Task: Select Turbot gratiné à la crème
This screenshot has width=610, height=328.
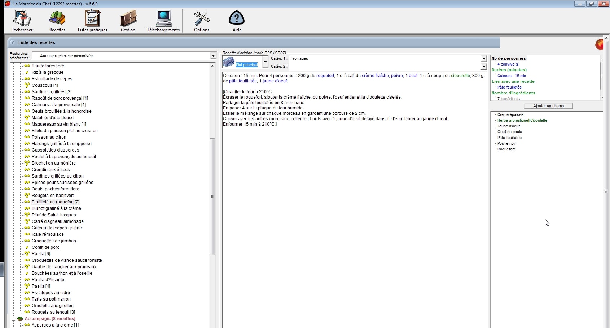Action: (x=56, y=208)
